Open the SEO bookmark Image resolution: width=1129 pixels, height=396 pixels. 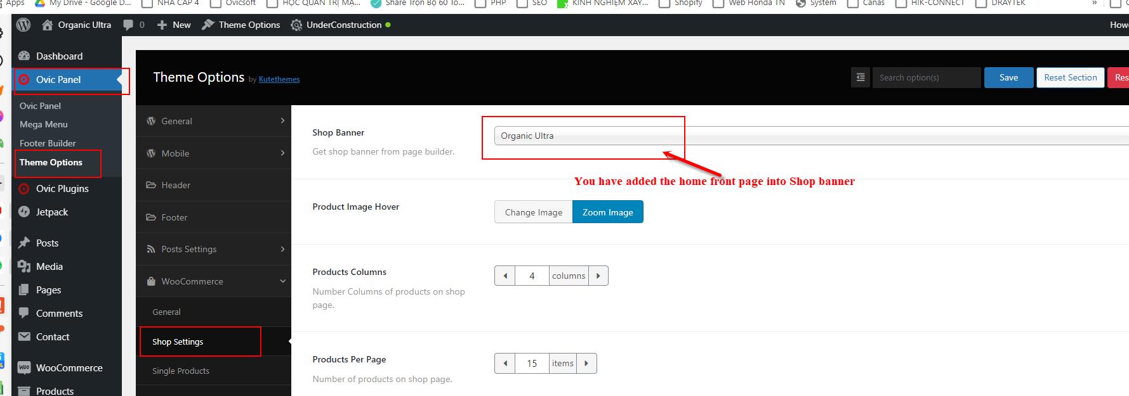(532, 3)
